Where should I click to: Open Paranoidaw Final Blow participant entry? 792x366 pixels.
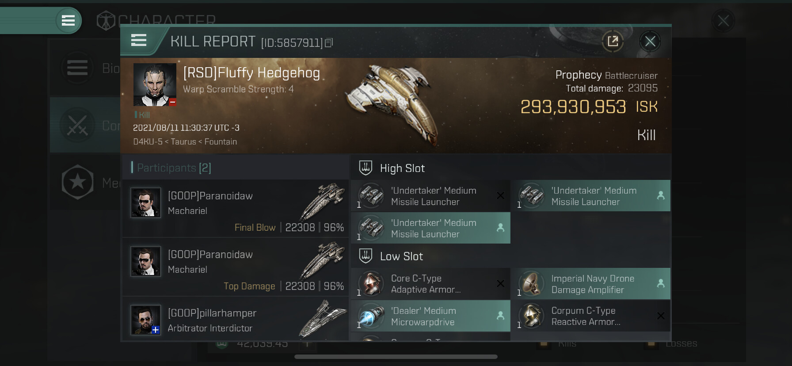[235, 208]
